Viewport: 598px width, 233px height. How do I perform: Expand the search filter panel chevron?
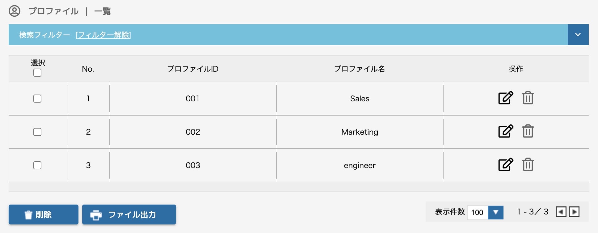point(578,35)
